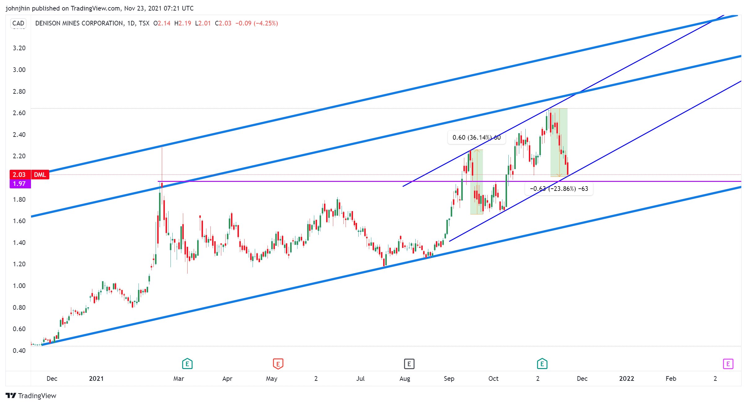The height and width of the screenshot is (405, 747).
Task: Open the CAD currency selector
Action: coord(18,23)
